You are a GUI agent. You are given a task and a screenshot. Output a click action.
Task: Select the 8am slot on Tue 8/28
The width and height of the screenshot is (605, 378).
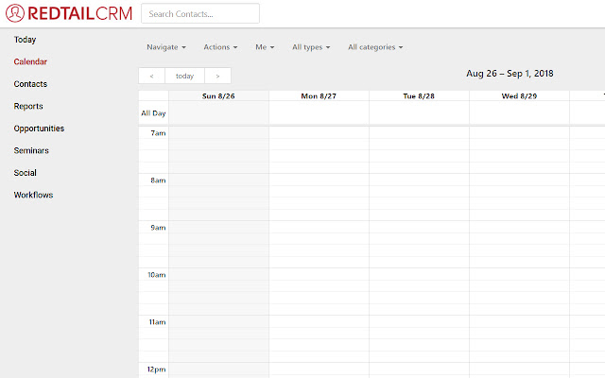419,180
